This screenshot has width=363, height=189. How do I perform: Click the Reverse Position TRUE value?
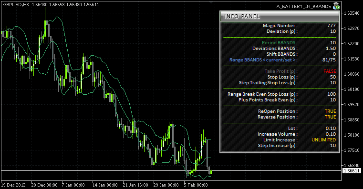tap(331, 117)
